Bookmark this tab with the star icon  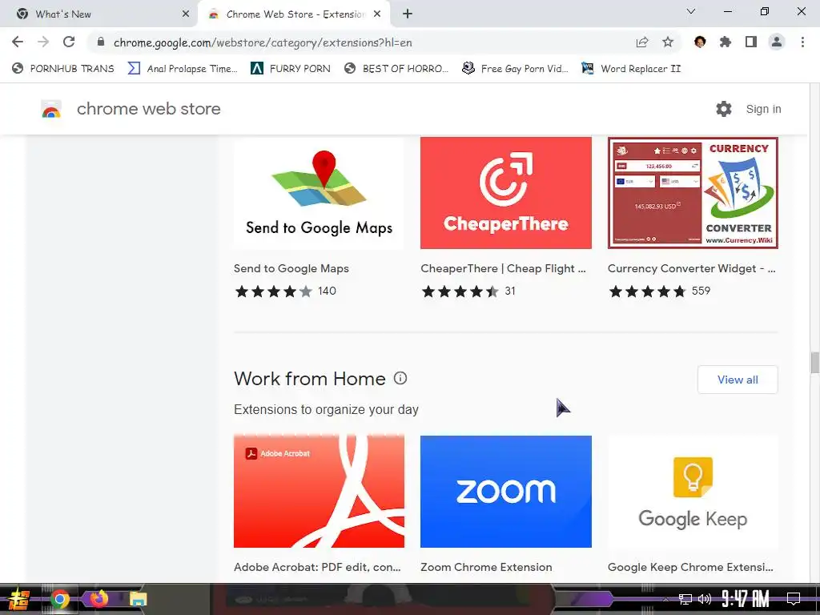tap(668, 42)
